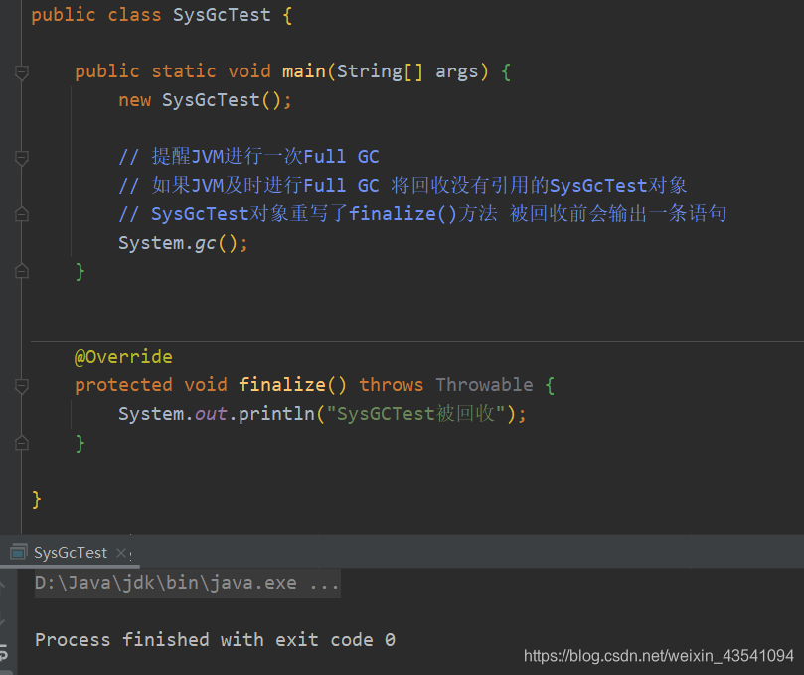Click the class name SysGcTest in declaration
Image resolution: width=804 pixels, height=675 pixels.
[x=222, y=15]
